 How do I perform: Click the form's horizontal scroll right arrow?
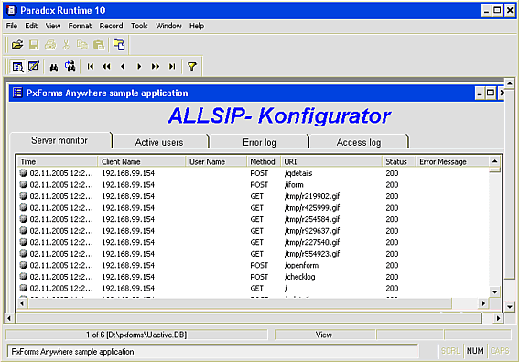pos(498,318)
